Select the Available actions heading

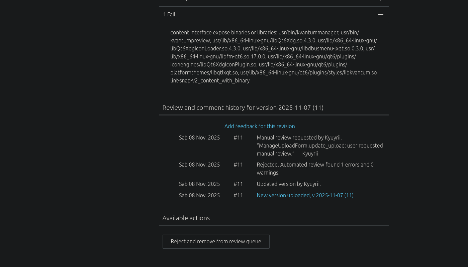(x=186, y=218)
